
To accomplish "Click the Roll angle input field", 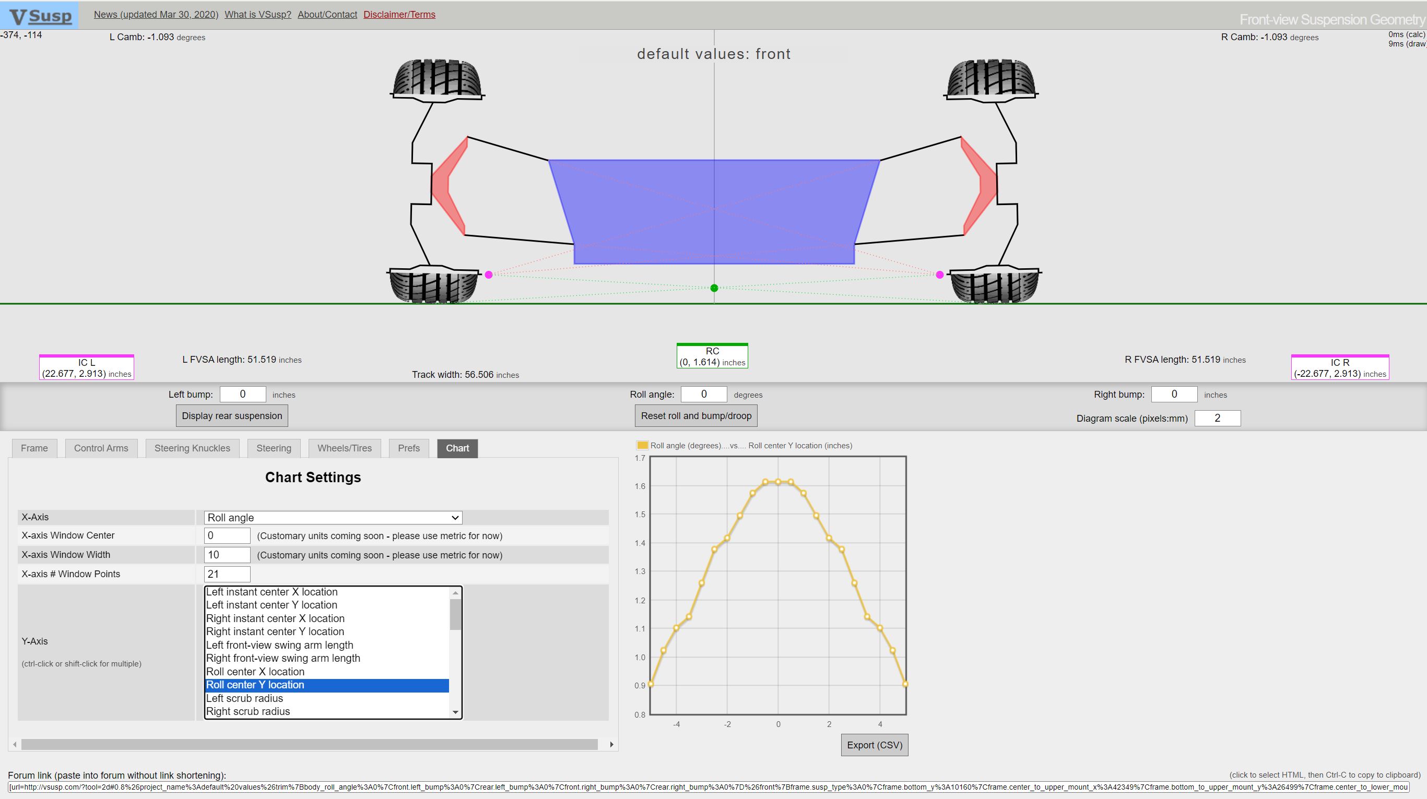I will point(703,394).
